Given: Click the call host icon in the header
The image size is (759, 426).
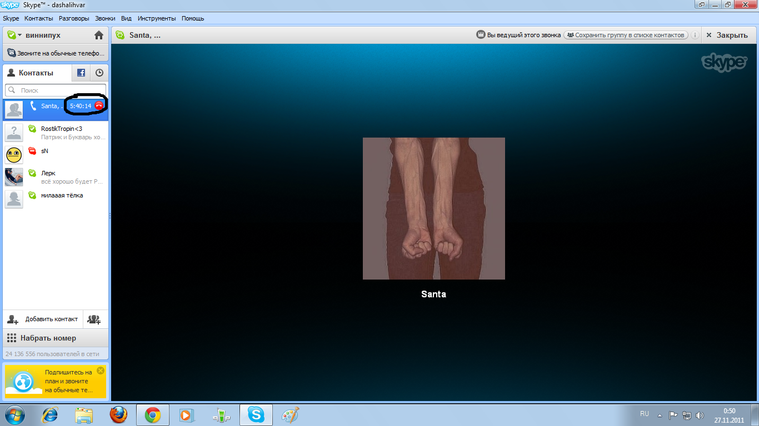Looking at the screenshot, I should (x=481, y=35).
